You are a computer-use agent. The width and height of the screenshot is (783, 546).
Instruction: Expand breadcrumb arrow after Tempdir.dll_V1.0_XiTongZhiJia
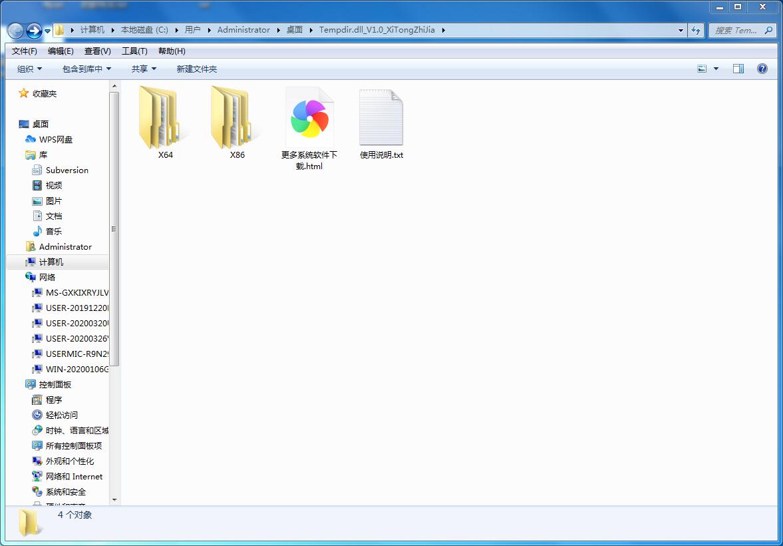(444, 30)
